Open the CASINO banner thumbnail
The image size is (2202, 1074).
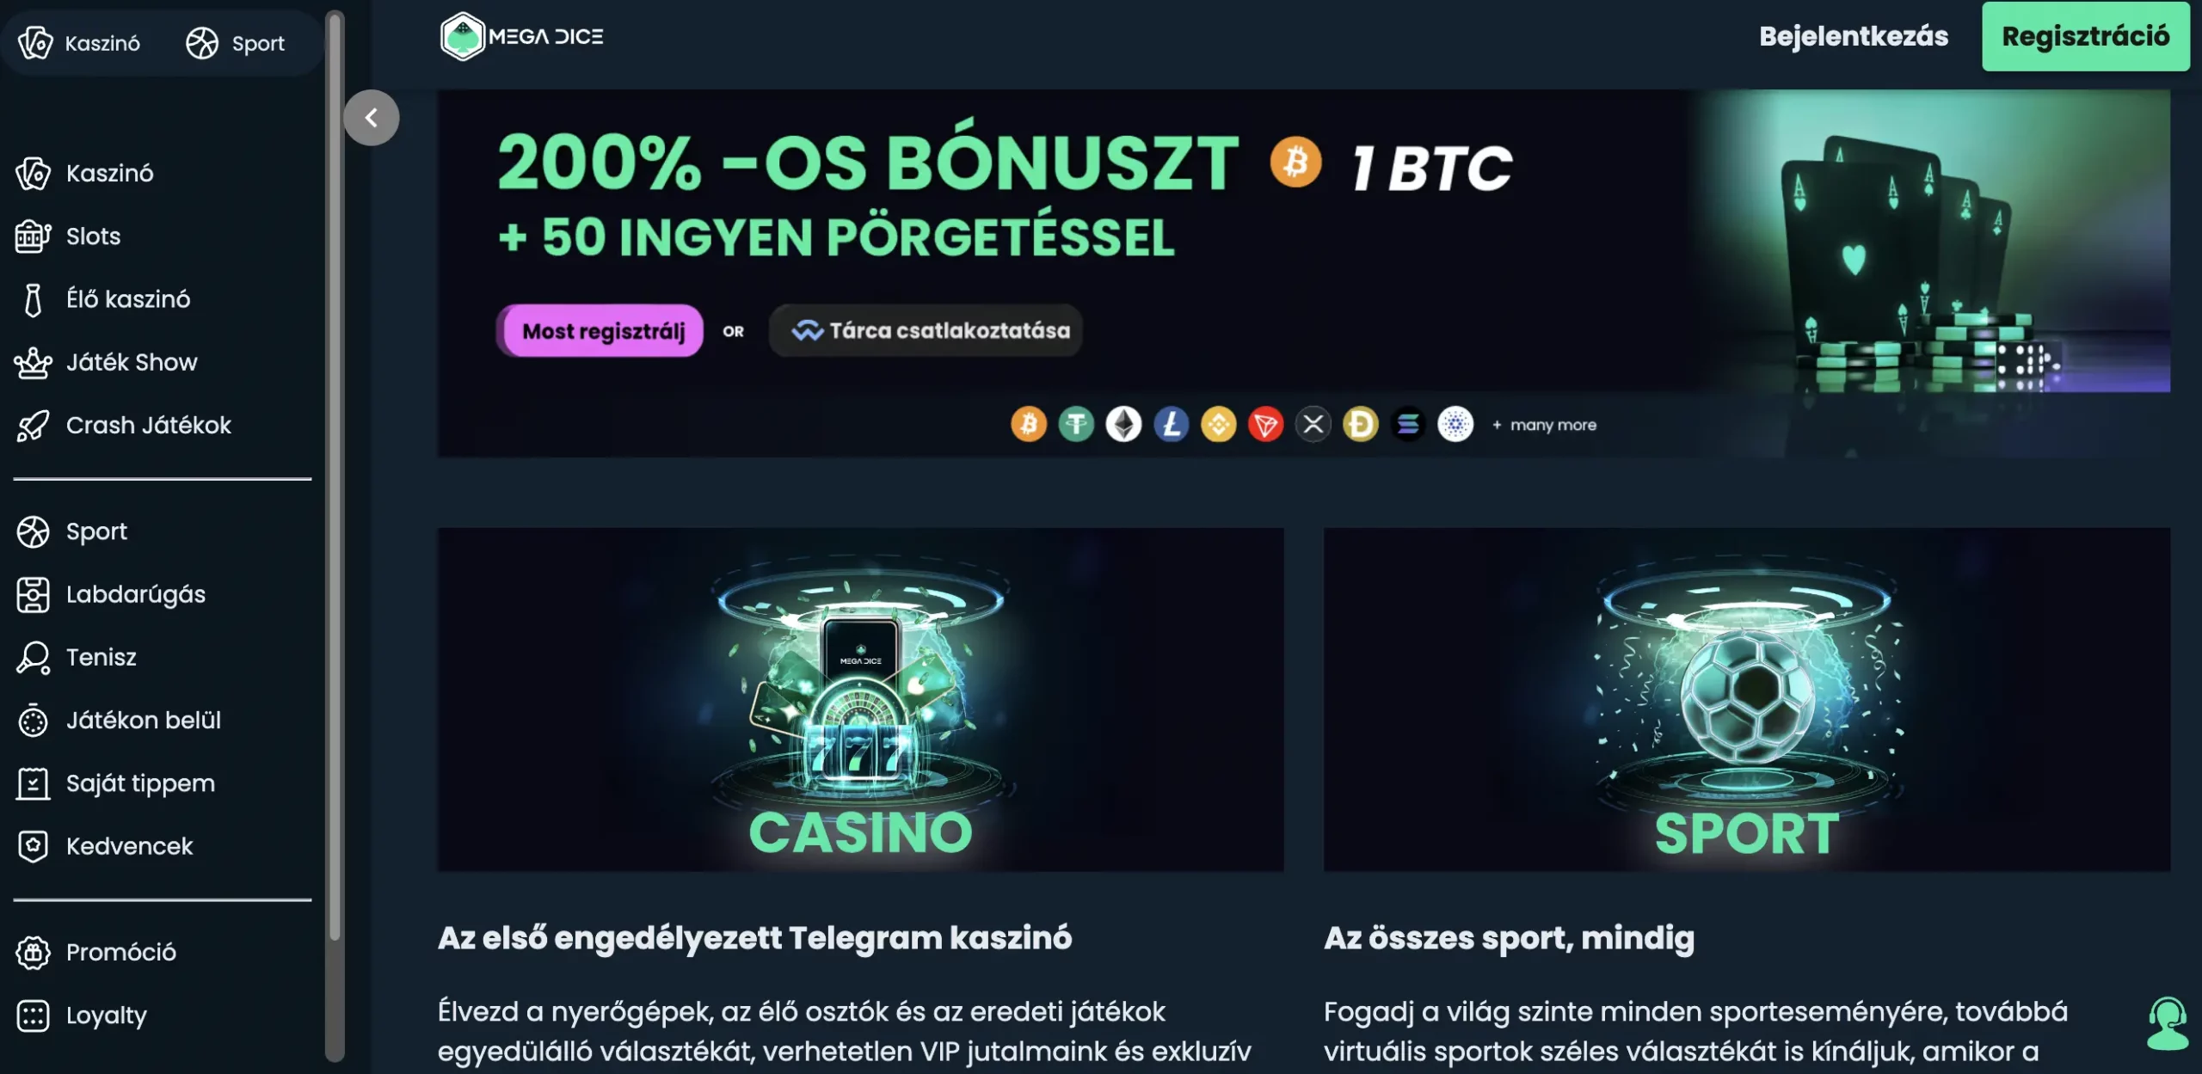point(860,699)
